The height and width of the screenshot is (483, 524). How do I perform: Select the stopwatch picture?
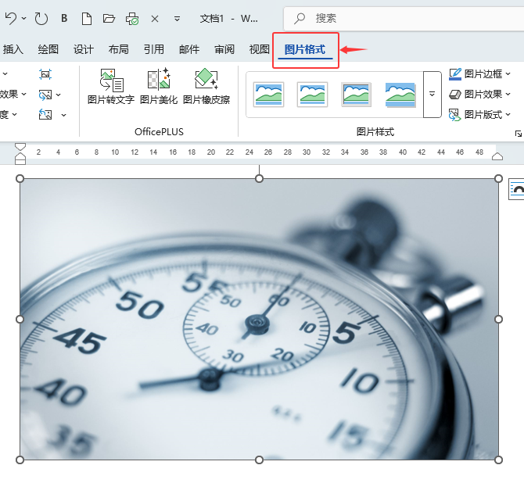[259, 319]
